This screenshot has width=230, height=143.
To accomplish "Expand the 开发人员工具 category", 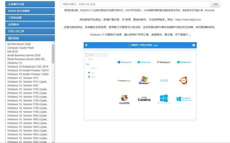I will point(30,31).
